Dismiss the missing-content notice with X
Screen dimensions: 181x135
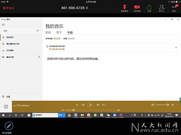(176, 48)
